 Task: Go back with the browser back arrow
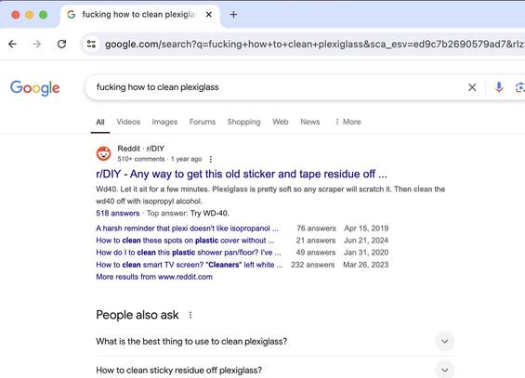coord(12,44)
